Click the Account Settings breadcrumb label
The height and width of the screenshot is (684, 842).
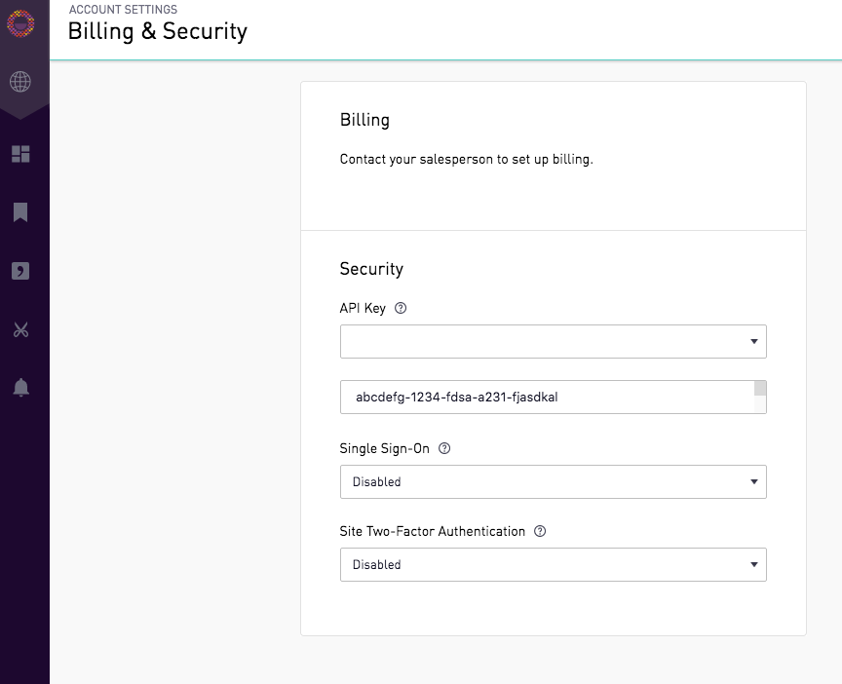coord(123,10)
